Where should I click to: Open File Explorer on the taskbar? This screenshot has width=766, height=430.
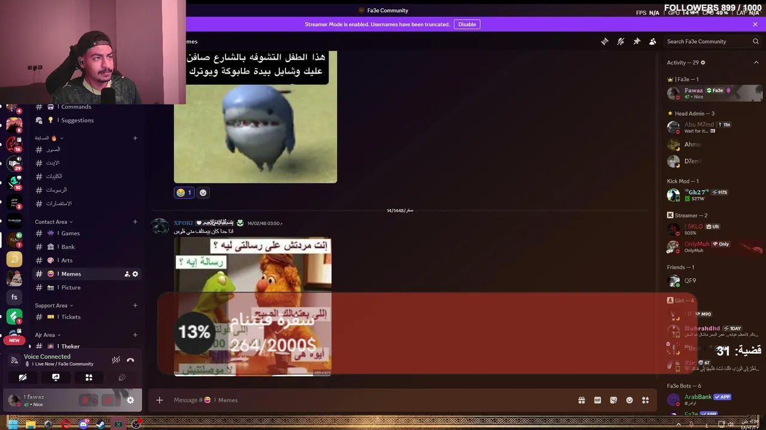point(31,425)
